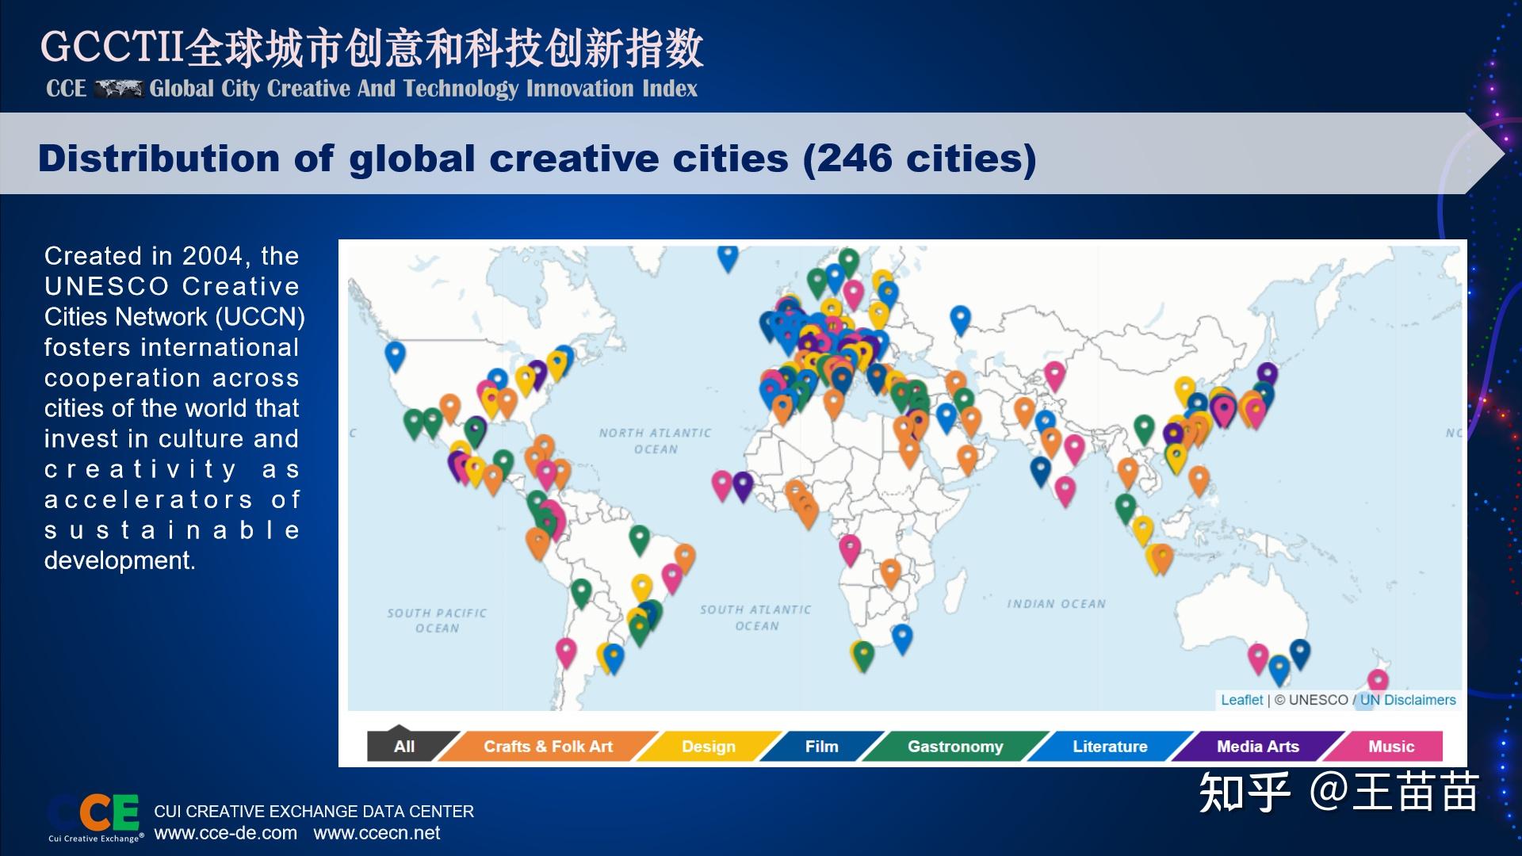Select the CCE globe icon in header
Screen dimensions: 1522x856
pyautogui.click(x=119, y=90)
